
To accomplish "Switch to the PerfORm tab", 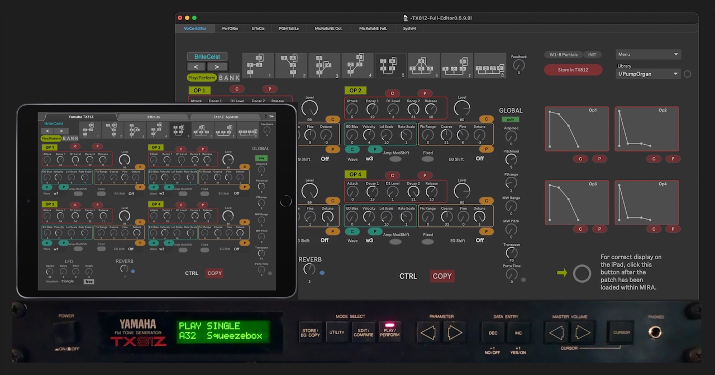I will [x=230, y=28].
